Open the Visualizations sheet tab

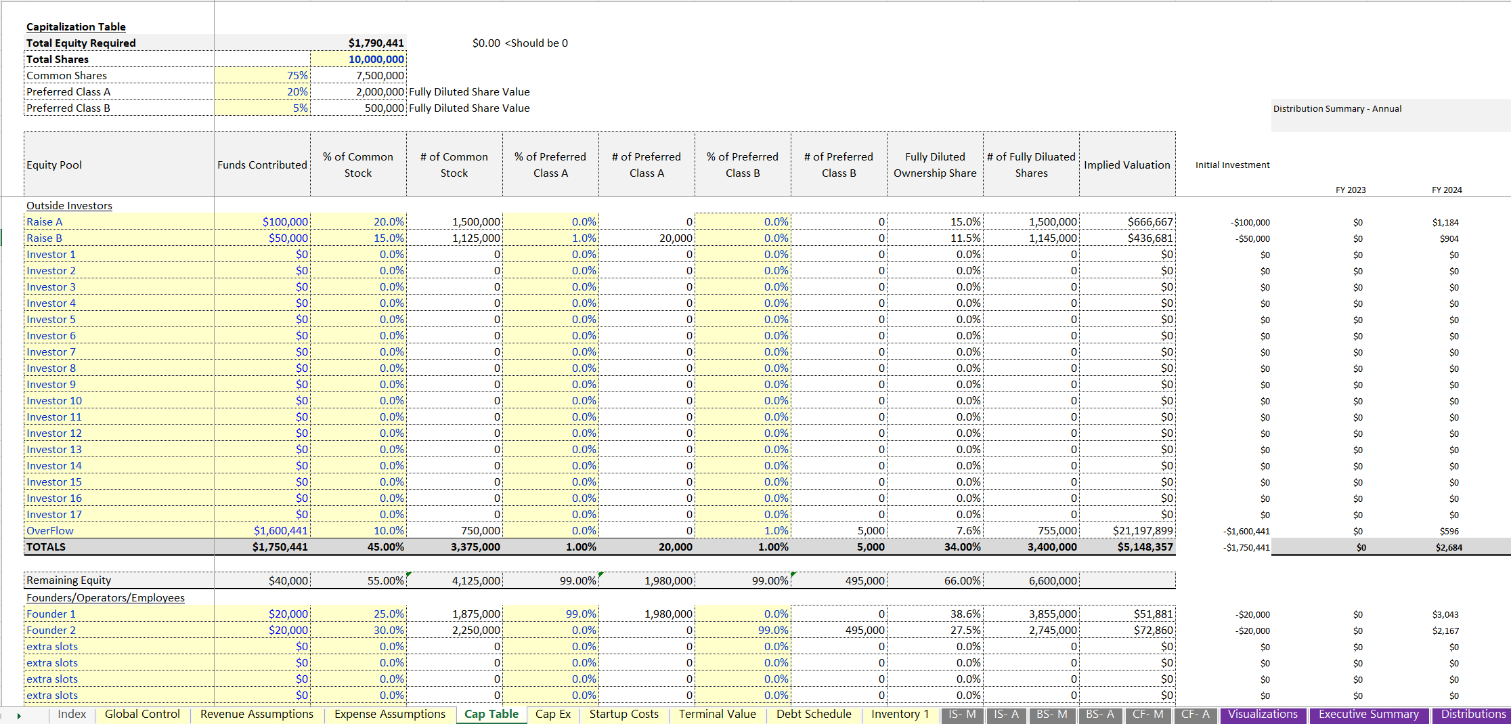pos(1263,715)
